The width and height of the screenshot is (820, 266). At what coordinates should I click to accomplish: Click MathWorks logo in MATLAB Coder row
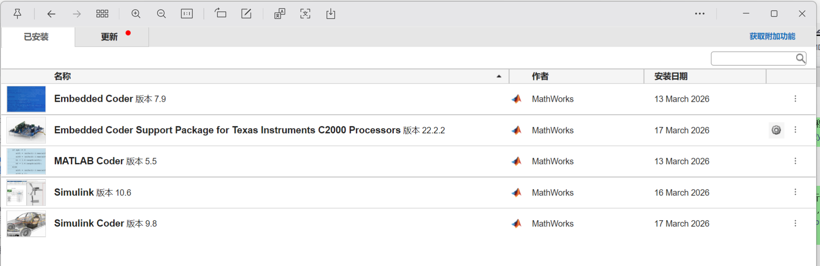[516, 161]
